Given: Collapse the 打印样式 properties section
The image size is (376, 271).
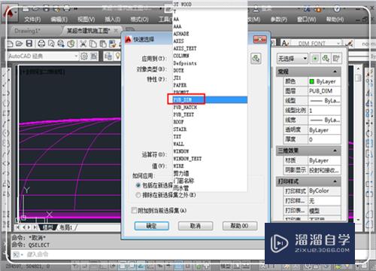Looking at the screenshot, I should (335, 181).
